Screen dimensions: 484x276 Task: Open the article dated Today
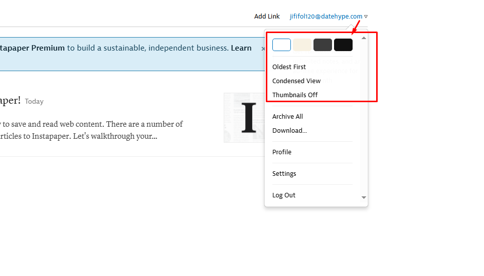coord(10,101)
